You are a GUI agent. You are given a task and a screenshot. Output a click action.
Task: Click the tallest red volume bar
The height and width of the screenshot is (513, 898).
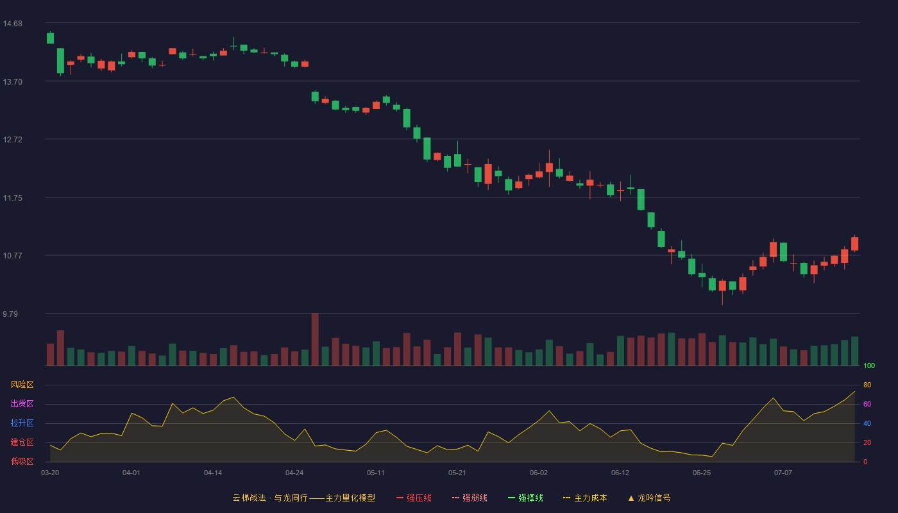[x=315, y=339]
